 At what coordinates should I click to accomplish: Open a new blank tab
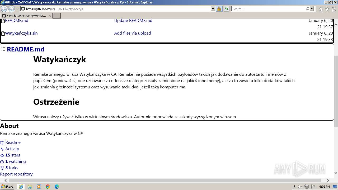(x=57, y=16)
